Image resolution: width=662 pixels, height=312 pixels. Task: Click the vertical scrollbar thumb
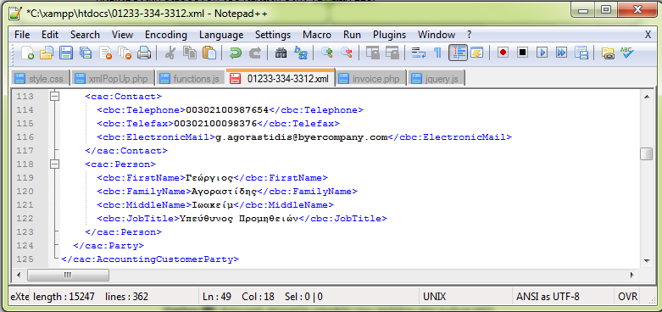647,153
